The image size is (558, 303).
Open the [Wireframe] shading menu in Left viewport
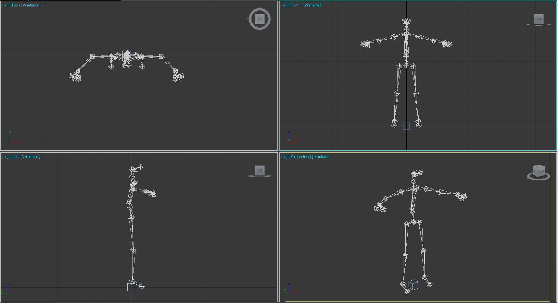(31, 157)
